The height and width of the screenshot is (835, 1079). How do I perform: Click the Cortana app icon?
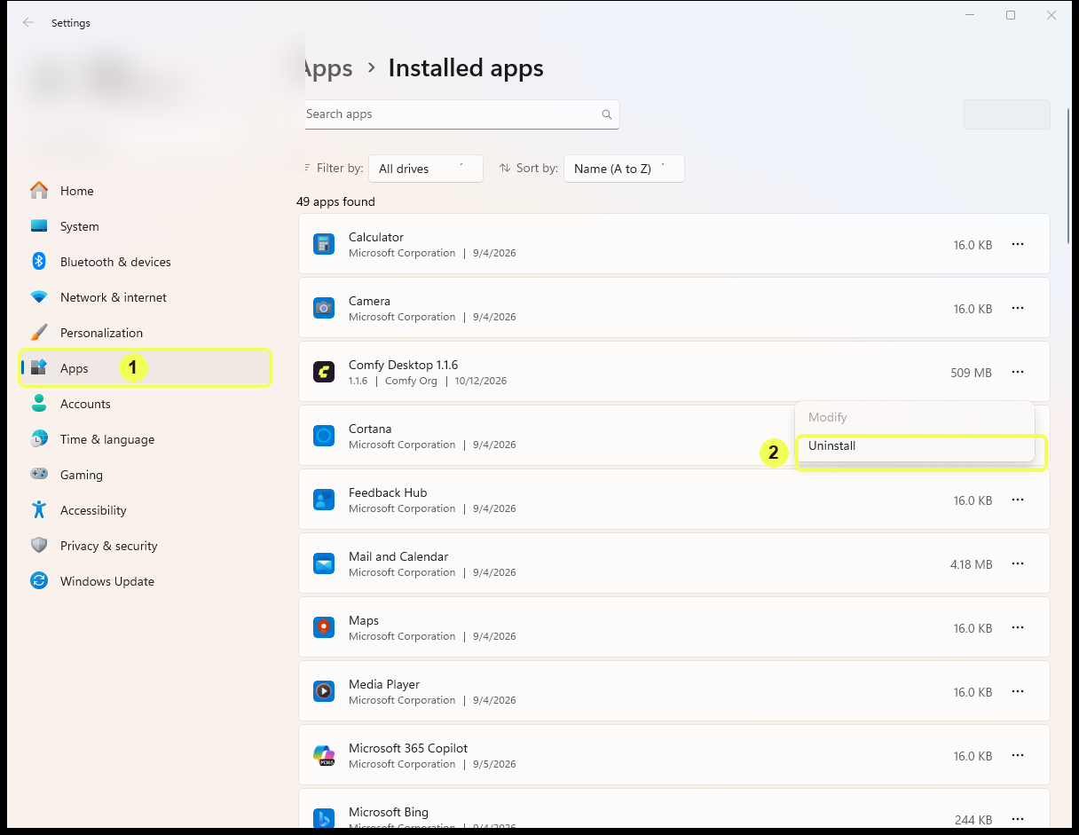[x=324, y=436]
